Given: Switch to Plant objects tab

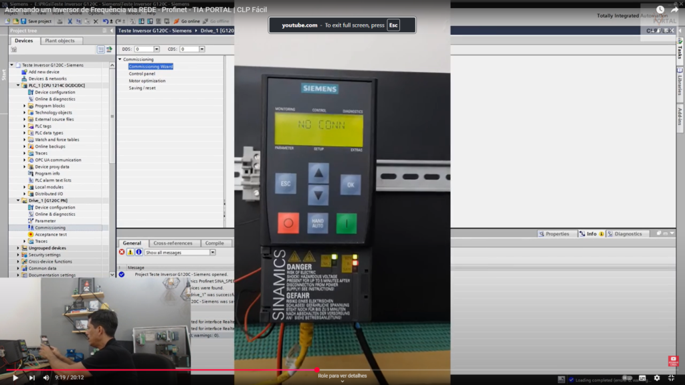Looking at the screenshot, I should 60,41.
